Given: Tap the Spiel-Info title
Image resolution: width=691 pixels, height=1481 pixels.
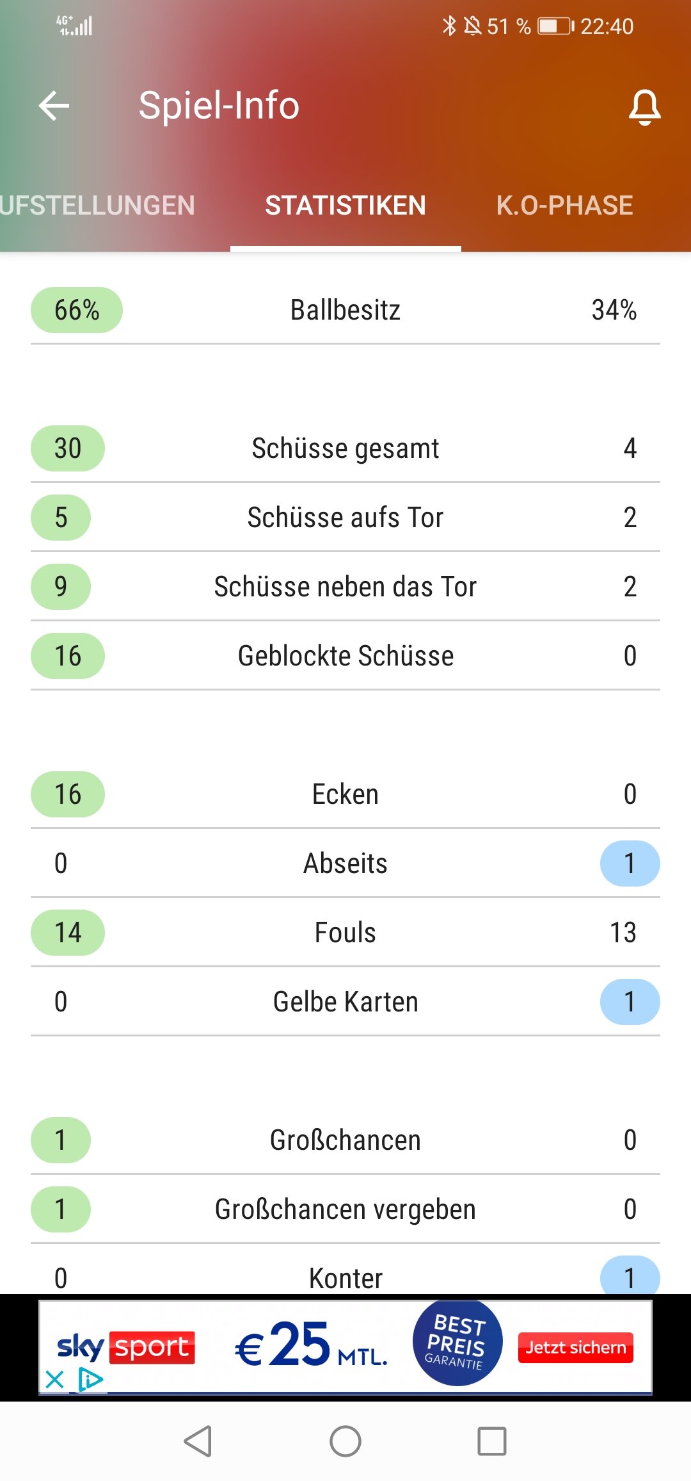Looking at the screenshot, I should click(219, 106).
